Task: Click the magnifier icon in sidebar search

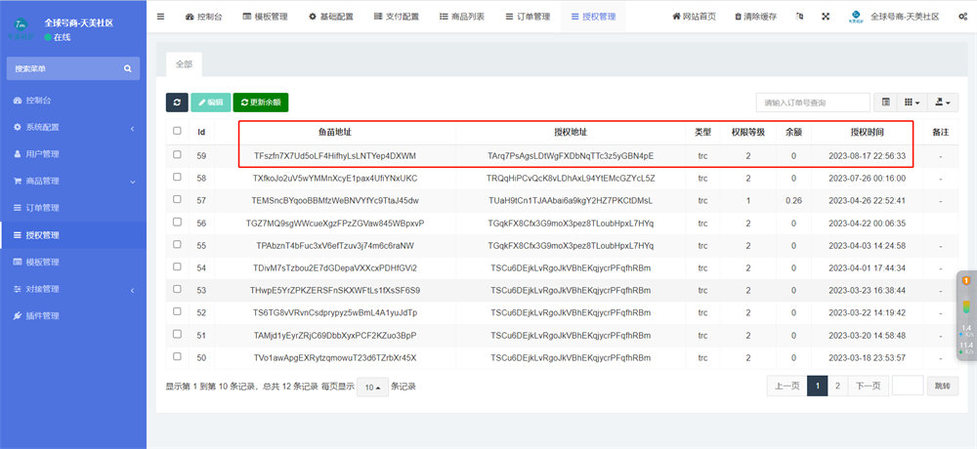Action: tap(127, 68)
